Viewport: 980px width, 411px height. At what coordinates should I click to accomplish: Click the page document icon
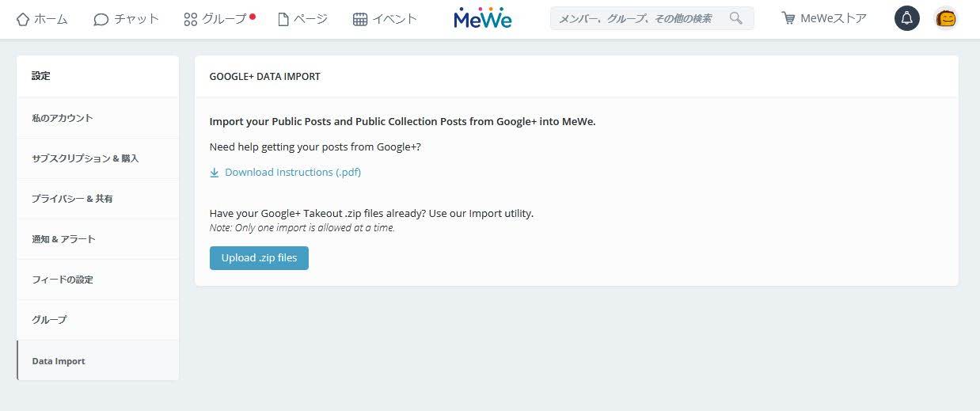[283, 19]
